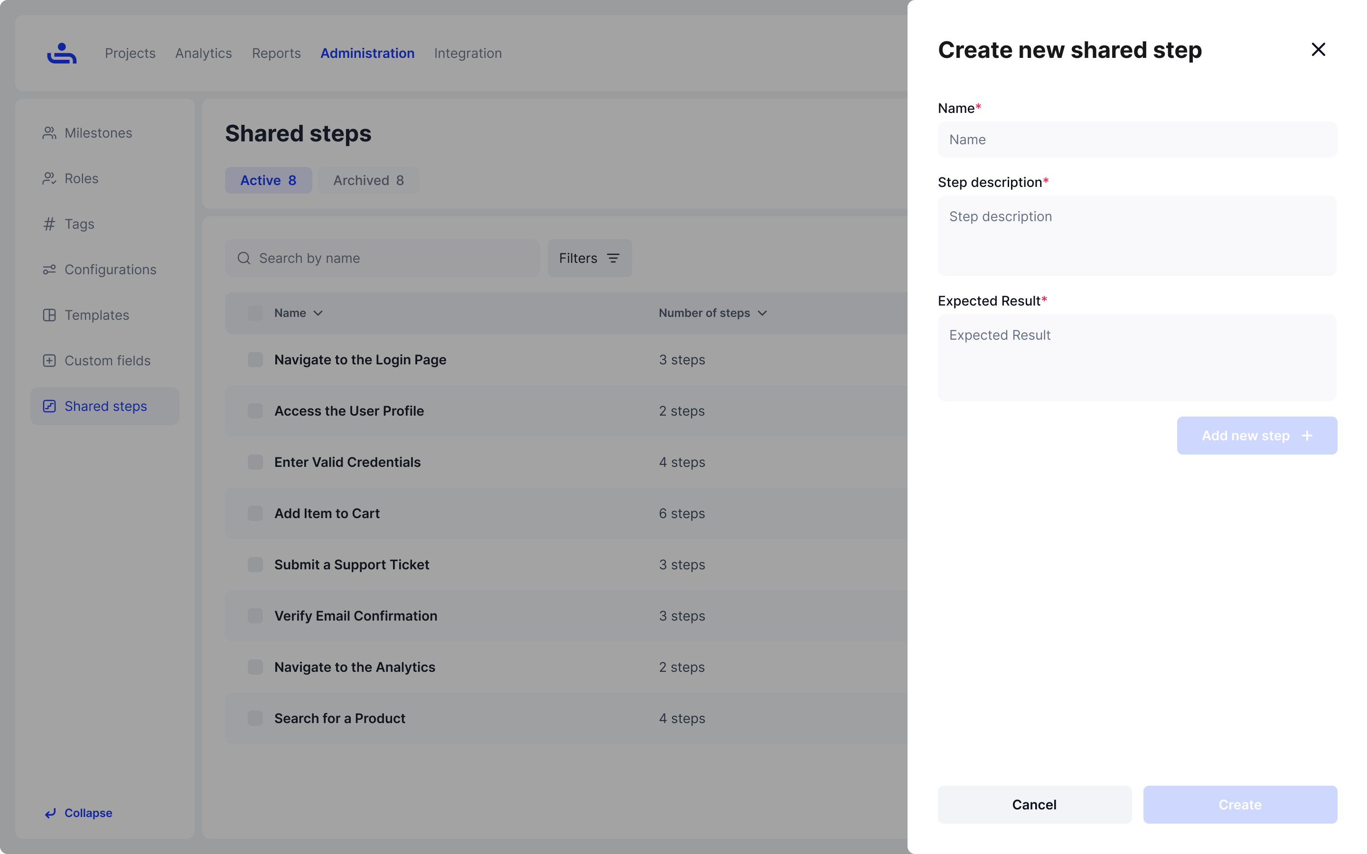Viewport: 1367px width, 854px height.
Task: Close the Create new shared step panel
Action: tap(1318, 50)
